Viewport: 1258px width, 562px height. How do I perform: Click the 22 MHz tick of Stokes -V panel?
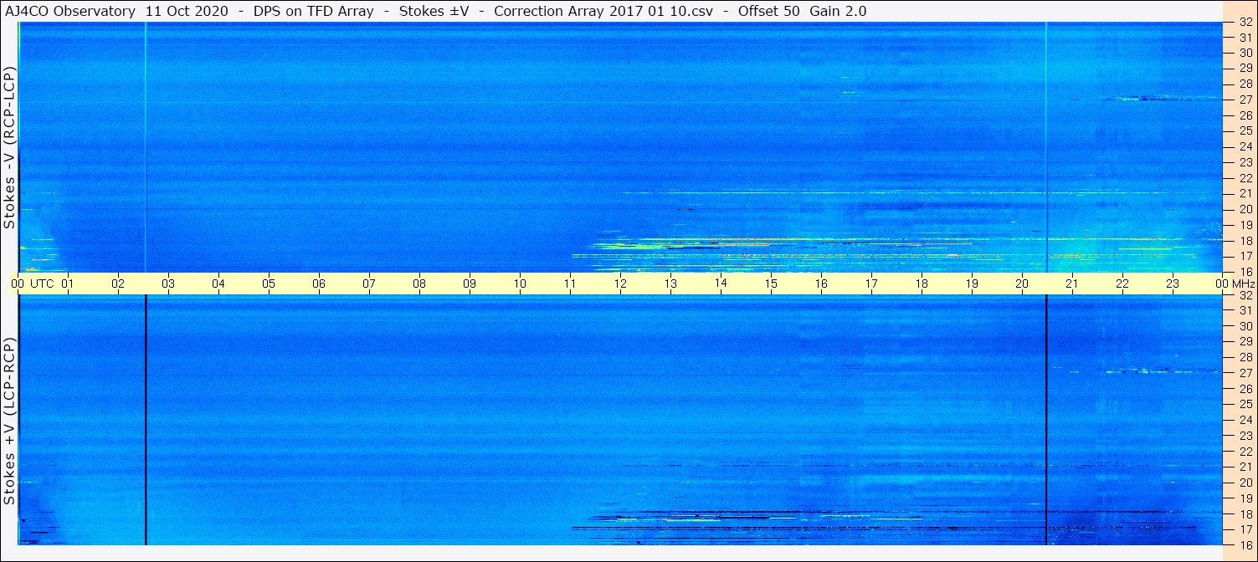pos(1245,178)
